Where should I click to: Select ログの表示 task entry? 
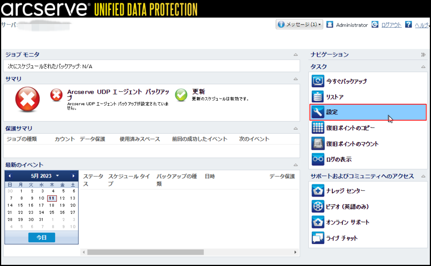point(368,159)
